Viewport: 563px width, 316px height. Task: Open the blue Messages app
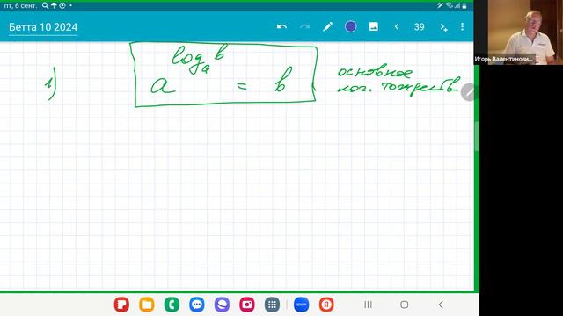197,305
